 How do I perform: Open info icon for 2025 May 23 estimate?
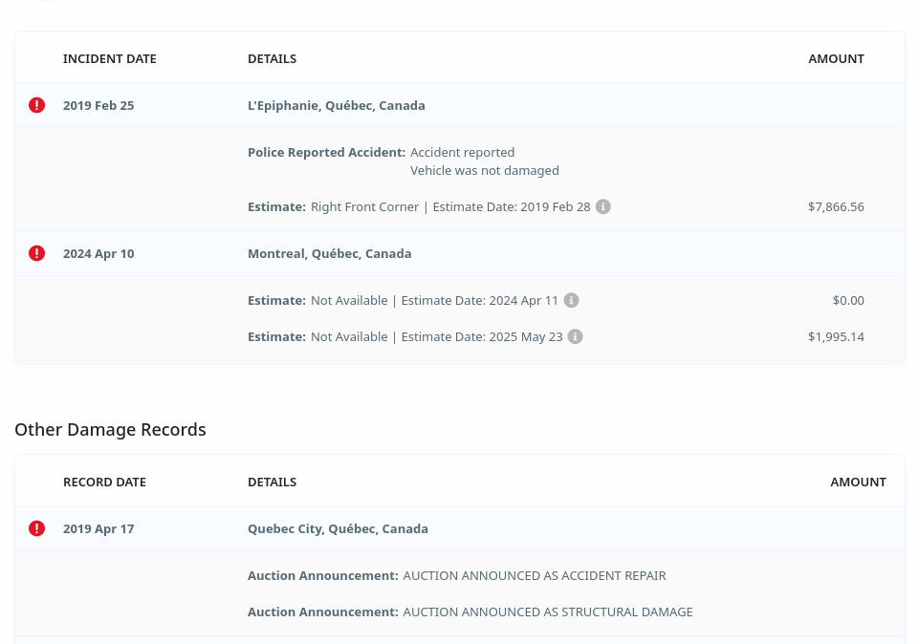[x=575, y=336]
